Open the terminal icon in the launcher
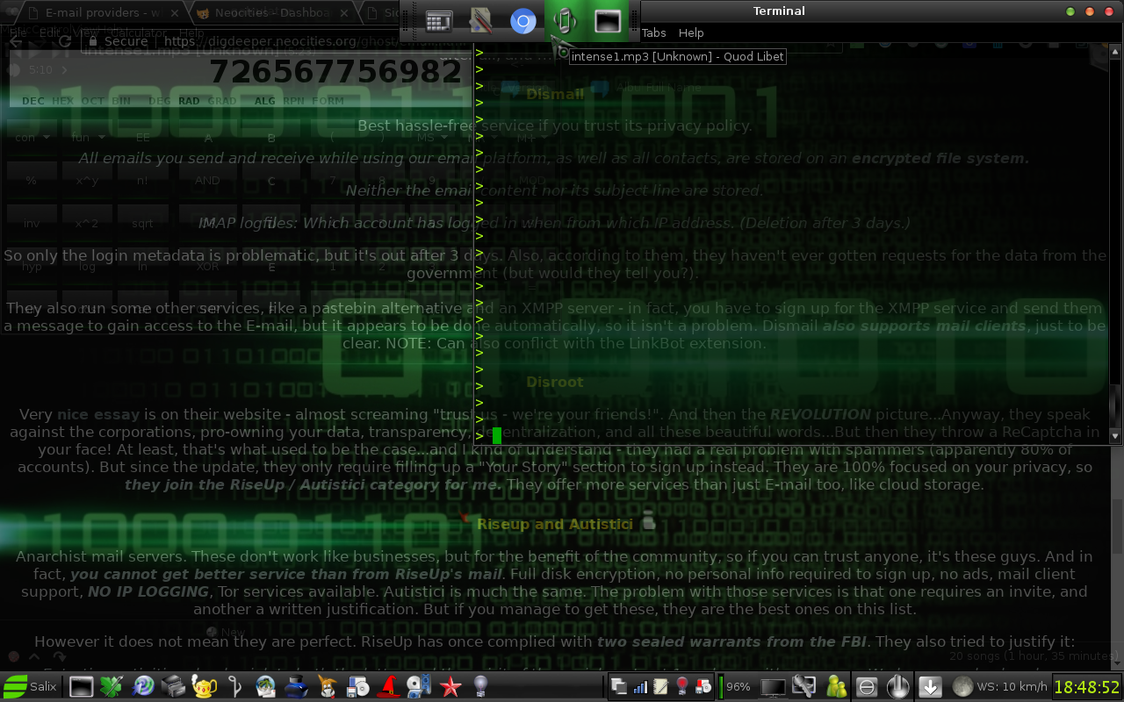The width and height of the screenshot is (1124, 702). tap(608, 19)
